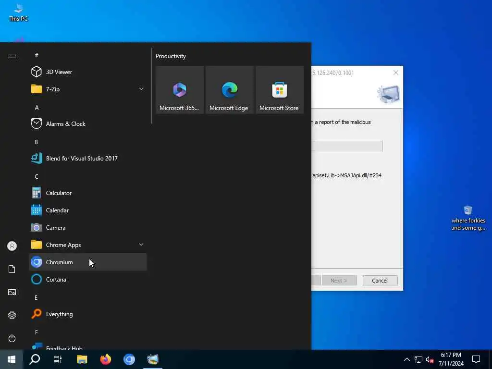Click the greyed Next button in dialog

(x=339, y=281)
